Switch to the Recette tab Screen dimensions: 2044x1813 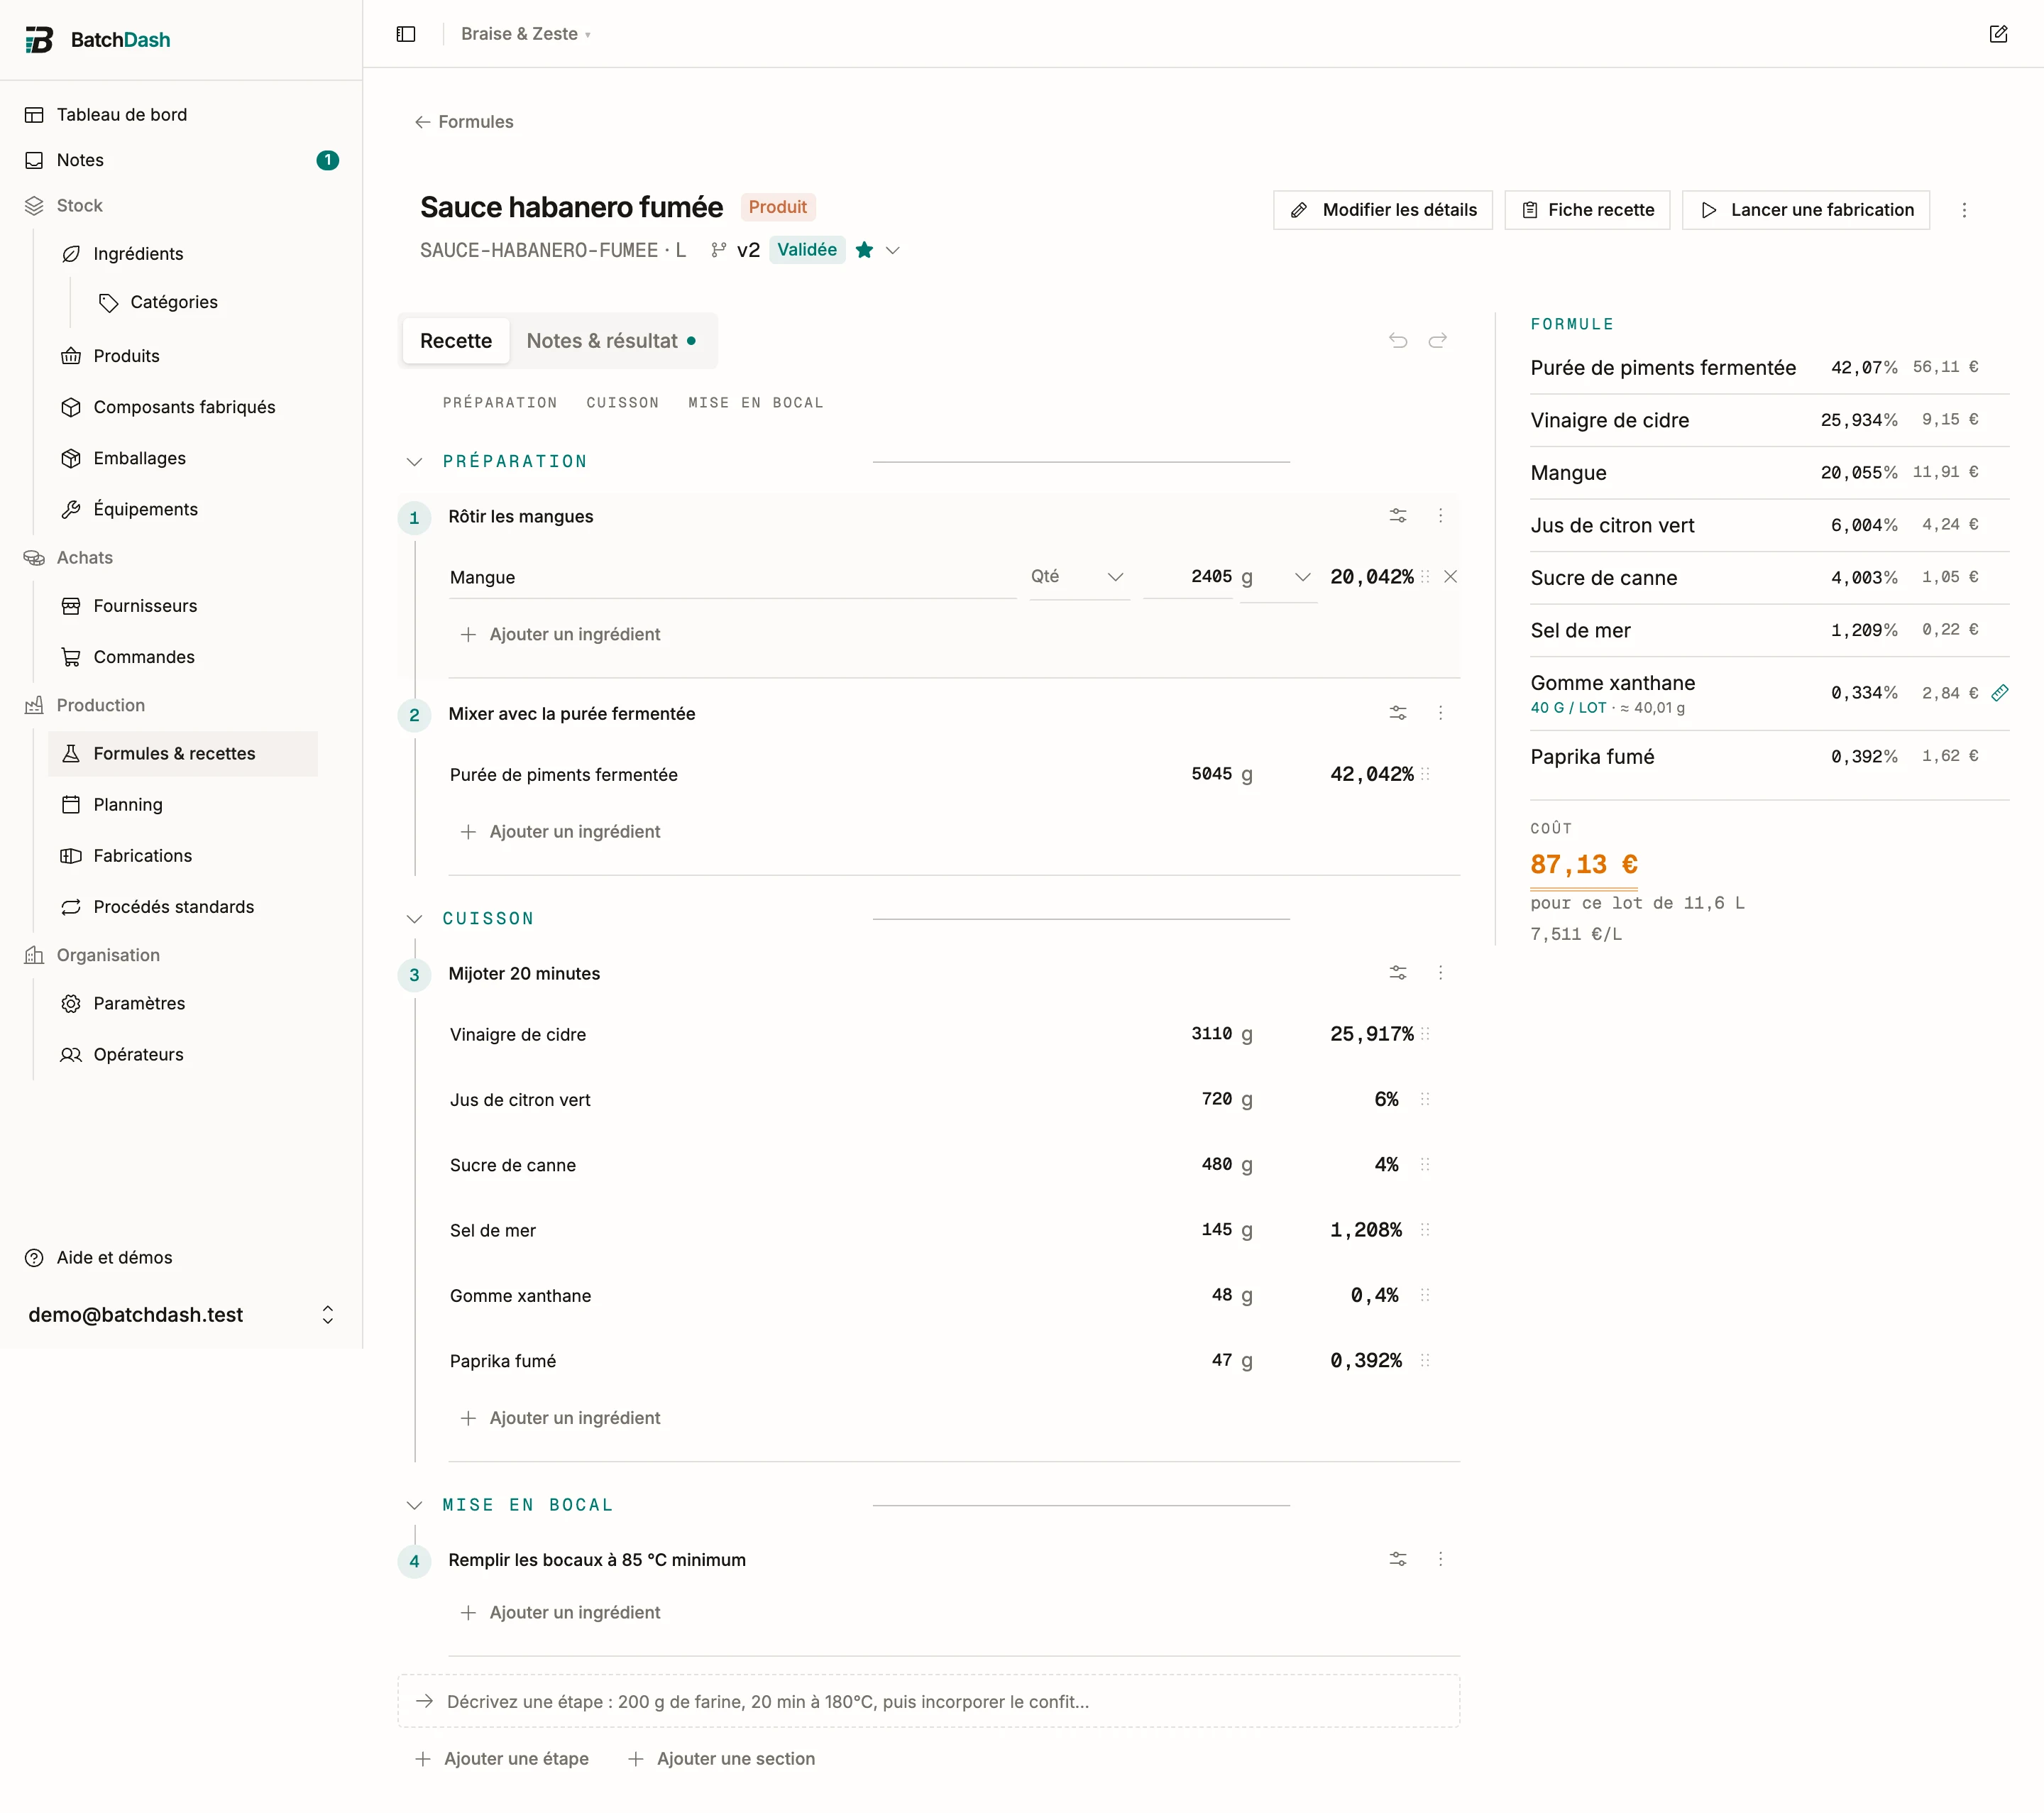pyautogui.click(x=456, y=341)
